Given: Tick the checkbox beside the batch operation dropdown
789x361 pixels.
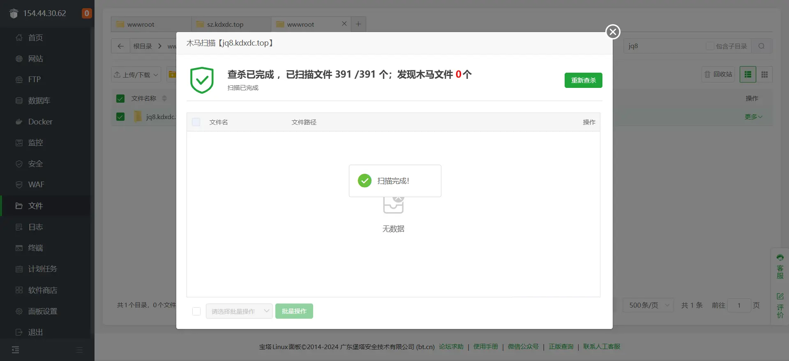Looking at the screenshot, I should 196,311.
